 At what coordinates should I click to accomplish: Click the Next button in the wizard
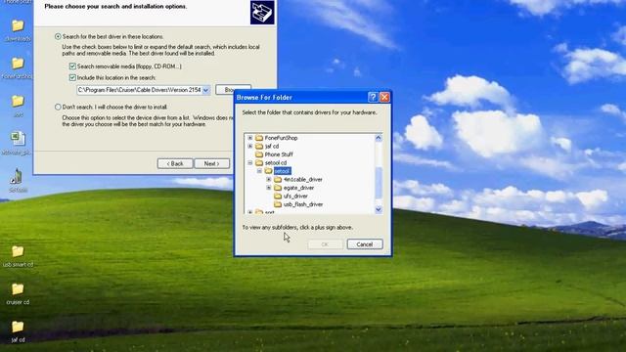tap(211, 163)
